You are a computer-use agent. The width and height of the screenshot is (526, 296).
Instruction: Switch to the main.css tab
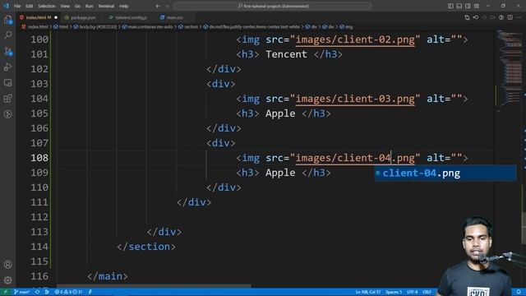pos(175,17)
